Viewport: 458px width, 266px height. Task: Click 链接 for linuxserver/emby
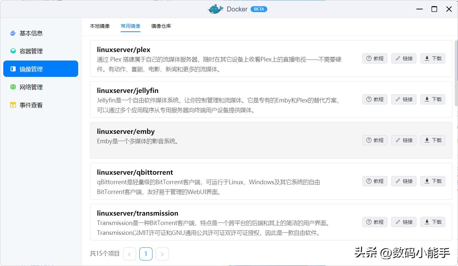[x=404, y=140]
